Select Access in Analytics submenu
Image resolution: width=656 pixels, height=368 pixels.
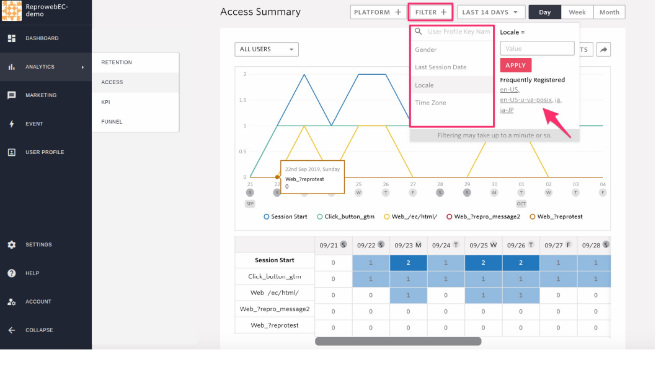(136, 82)
